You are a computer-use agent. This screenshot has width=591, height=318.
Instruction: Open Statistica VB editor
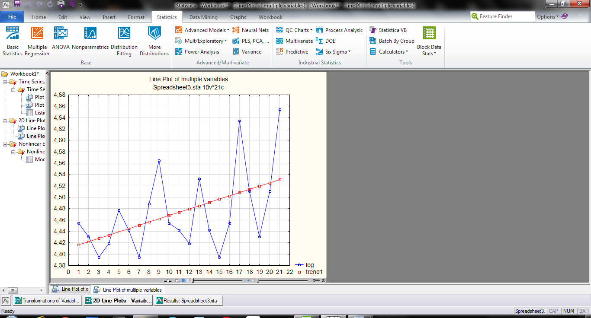(388, 30)
